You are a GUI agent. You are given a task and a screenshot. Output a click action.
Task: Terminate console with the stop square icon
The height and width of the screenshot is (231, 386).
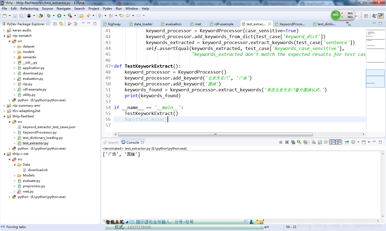tap(281, 142)
